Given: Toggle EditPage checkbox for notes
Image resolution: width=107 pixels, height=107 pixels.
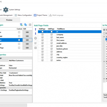Looking at the screenshot, I should click(x=51, y=60).
